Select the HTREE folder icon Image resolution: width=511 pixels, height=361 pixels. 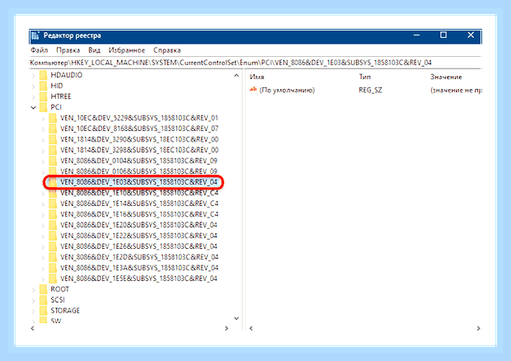[43, 96]
